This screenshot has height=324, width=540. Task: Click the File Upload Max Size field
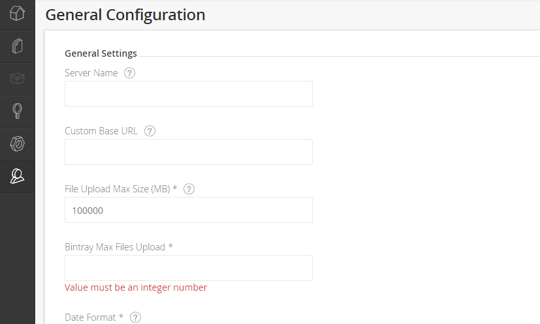coord(188,210)
